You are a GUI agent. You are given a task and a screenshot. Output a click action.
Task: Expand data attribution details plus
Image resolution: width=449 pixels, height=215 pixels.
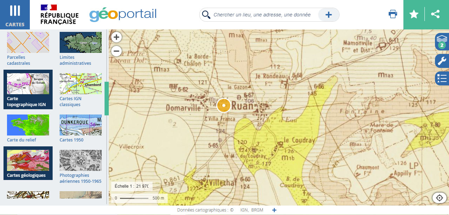274,210
